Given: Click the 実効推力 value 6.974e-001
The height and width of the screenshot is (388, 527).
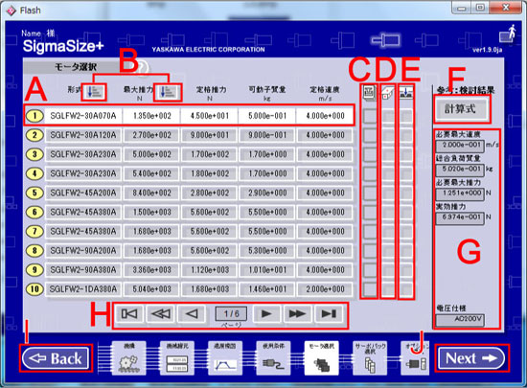Looking at the screenshot, I should (x=460, y=218).
